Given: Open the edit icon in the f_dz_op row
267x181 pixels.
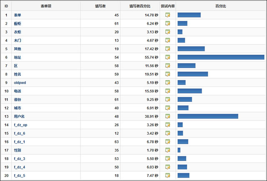Looking at the screenshot, I should (168, 125).
